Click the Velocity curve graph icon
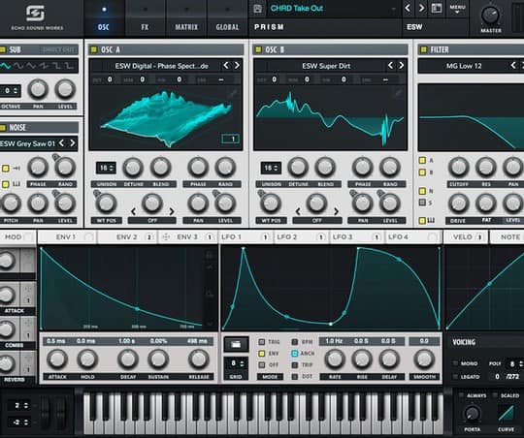The image size is (524, 438). 507,413
